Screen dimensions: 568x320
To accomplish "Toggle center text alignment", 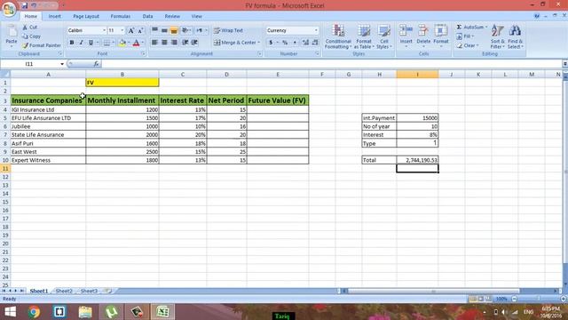I will 164,43.
